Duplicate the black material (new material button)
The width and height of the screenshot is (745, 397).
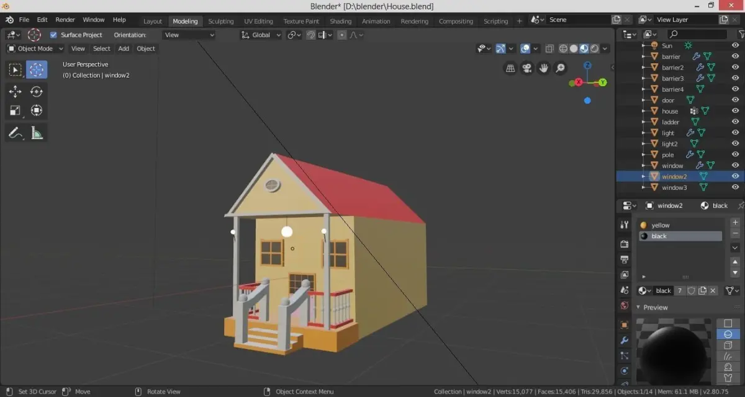click(702, 290)
